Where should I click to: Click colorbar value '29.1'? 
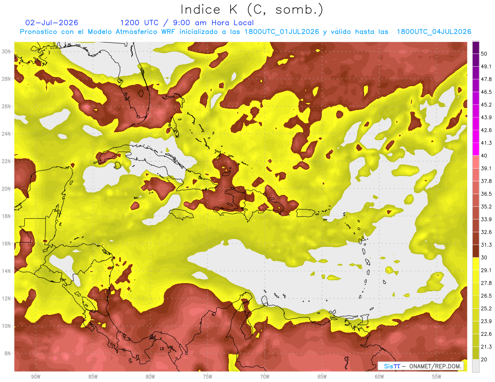486,270
